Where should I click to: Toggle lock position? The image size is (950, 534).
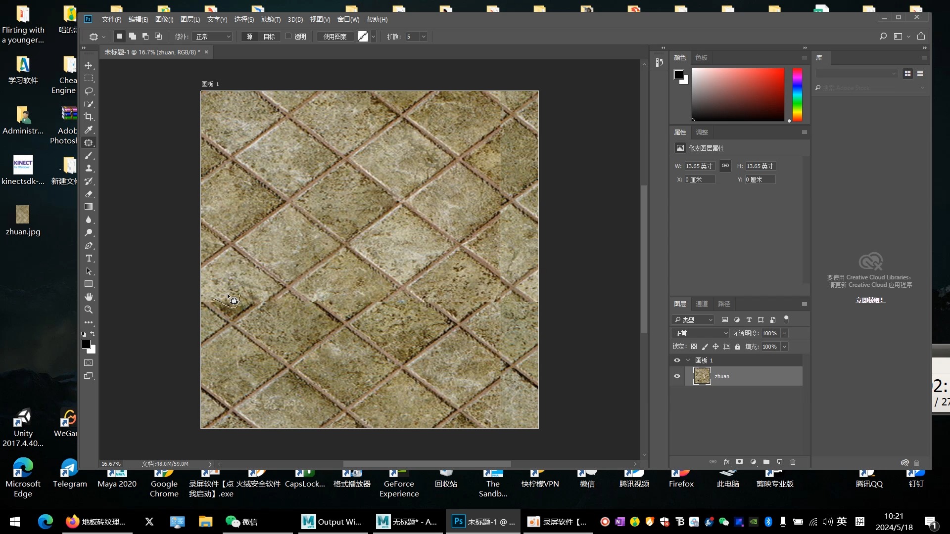coord(716,347)
